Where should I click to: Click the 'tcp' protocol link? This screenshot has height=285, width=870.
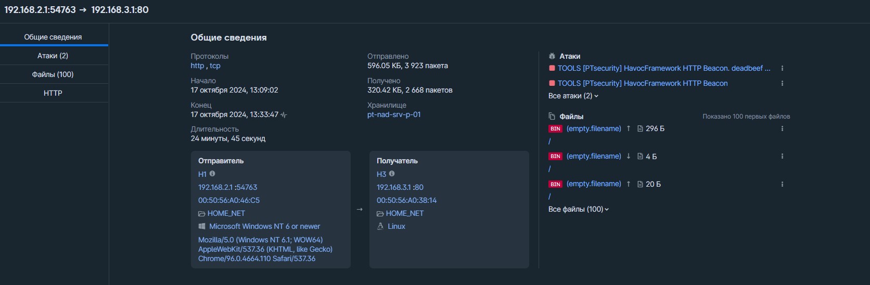[x=215, y=66]
